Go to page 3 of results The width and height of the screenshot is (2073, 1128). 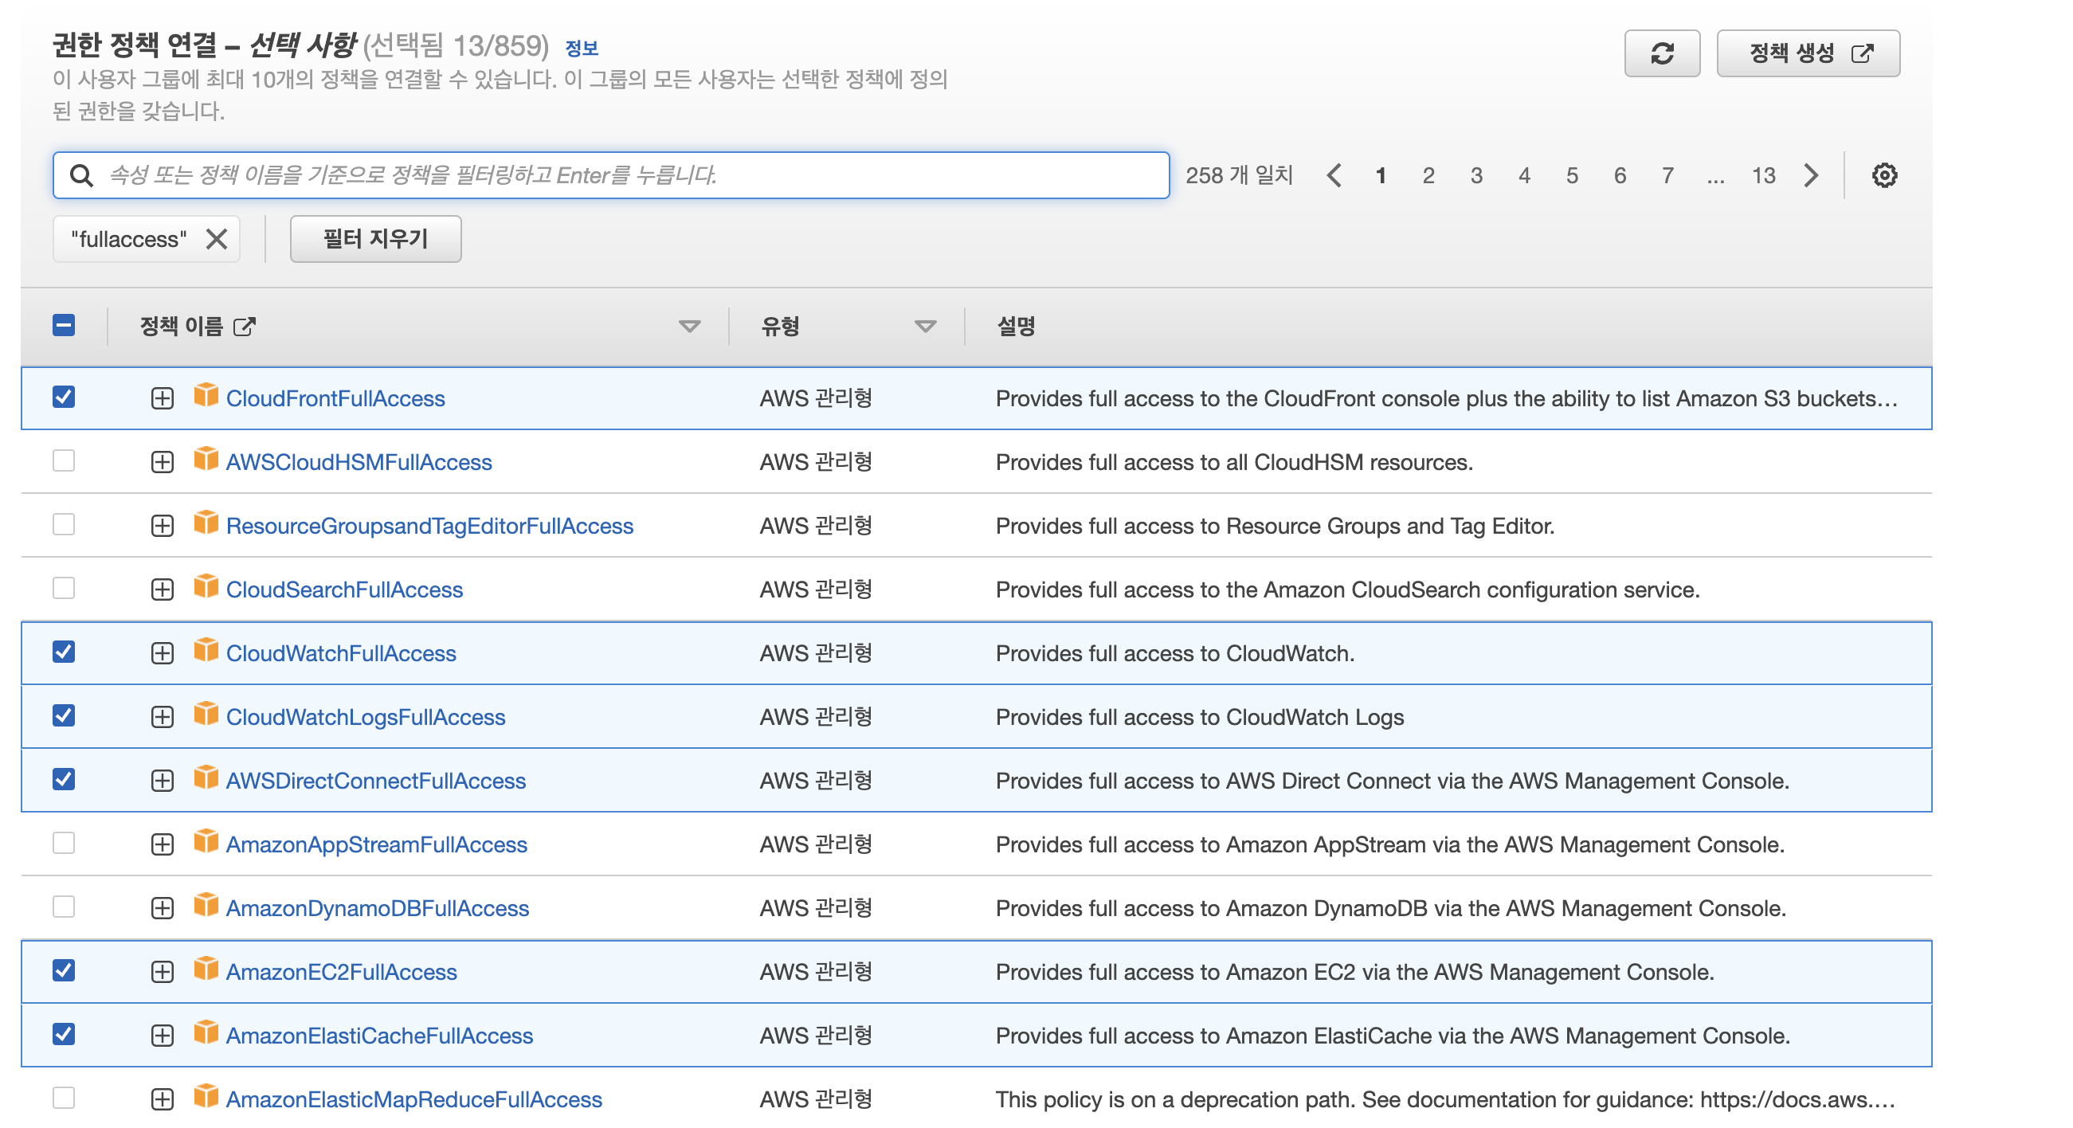tap(1476, 175)
